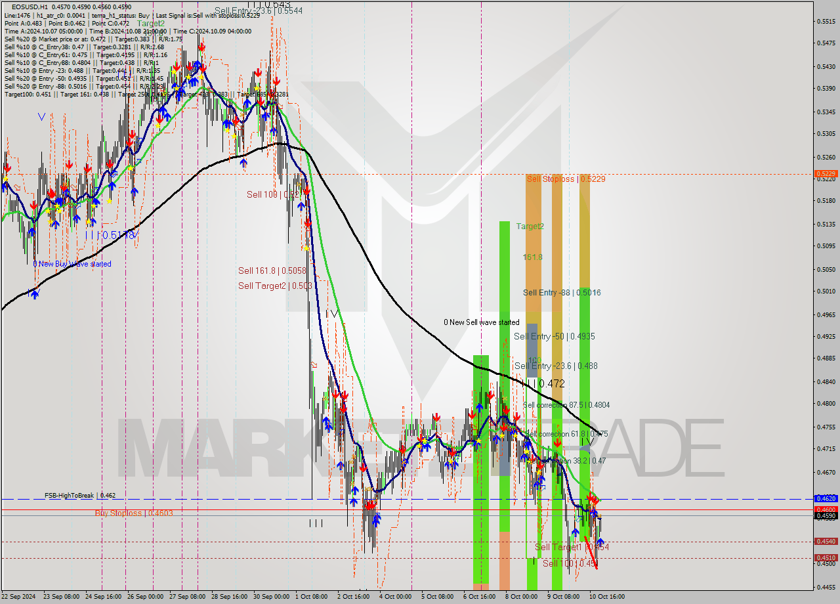
Task: Click the red 0.4600 price tag on axis
Action: [825, 509]
